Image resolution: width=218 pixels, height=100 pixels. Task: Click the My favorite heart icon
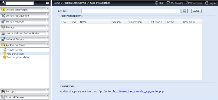(x=168, y=3)
